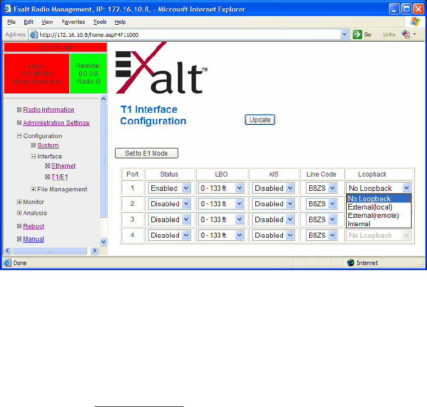Screen dimensions: 427x407
Task: Click sidebar vertical scrollbar down arrow
Action: tap(103, 241)
